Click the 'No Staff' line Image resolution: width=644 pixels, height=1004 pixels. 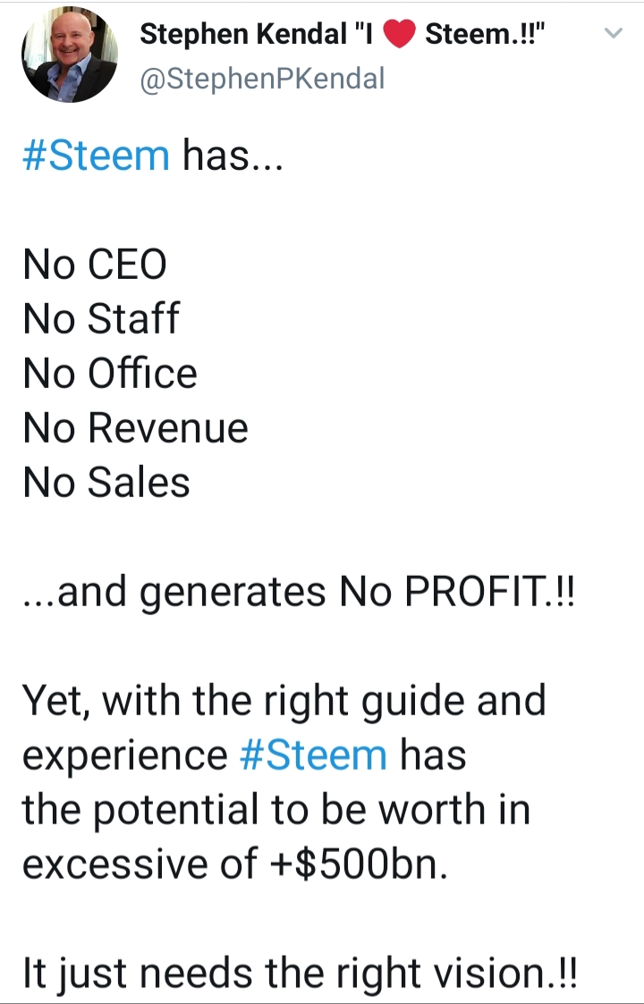(x=101, y=318)
